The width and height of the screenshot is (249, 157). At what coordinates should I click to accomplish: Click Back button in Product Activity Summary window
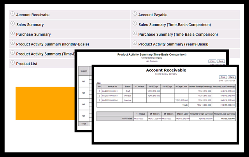tap(221, 61)
